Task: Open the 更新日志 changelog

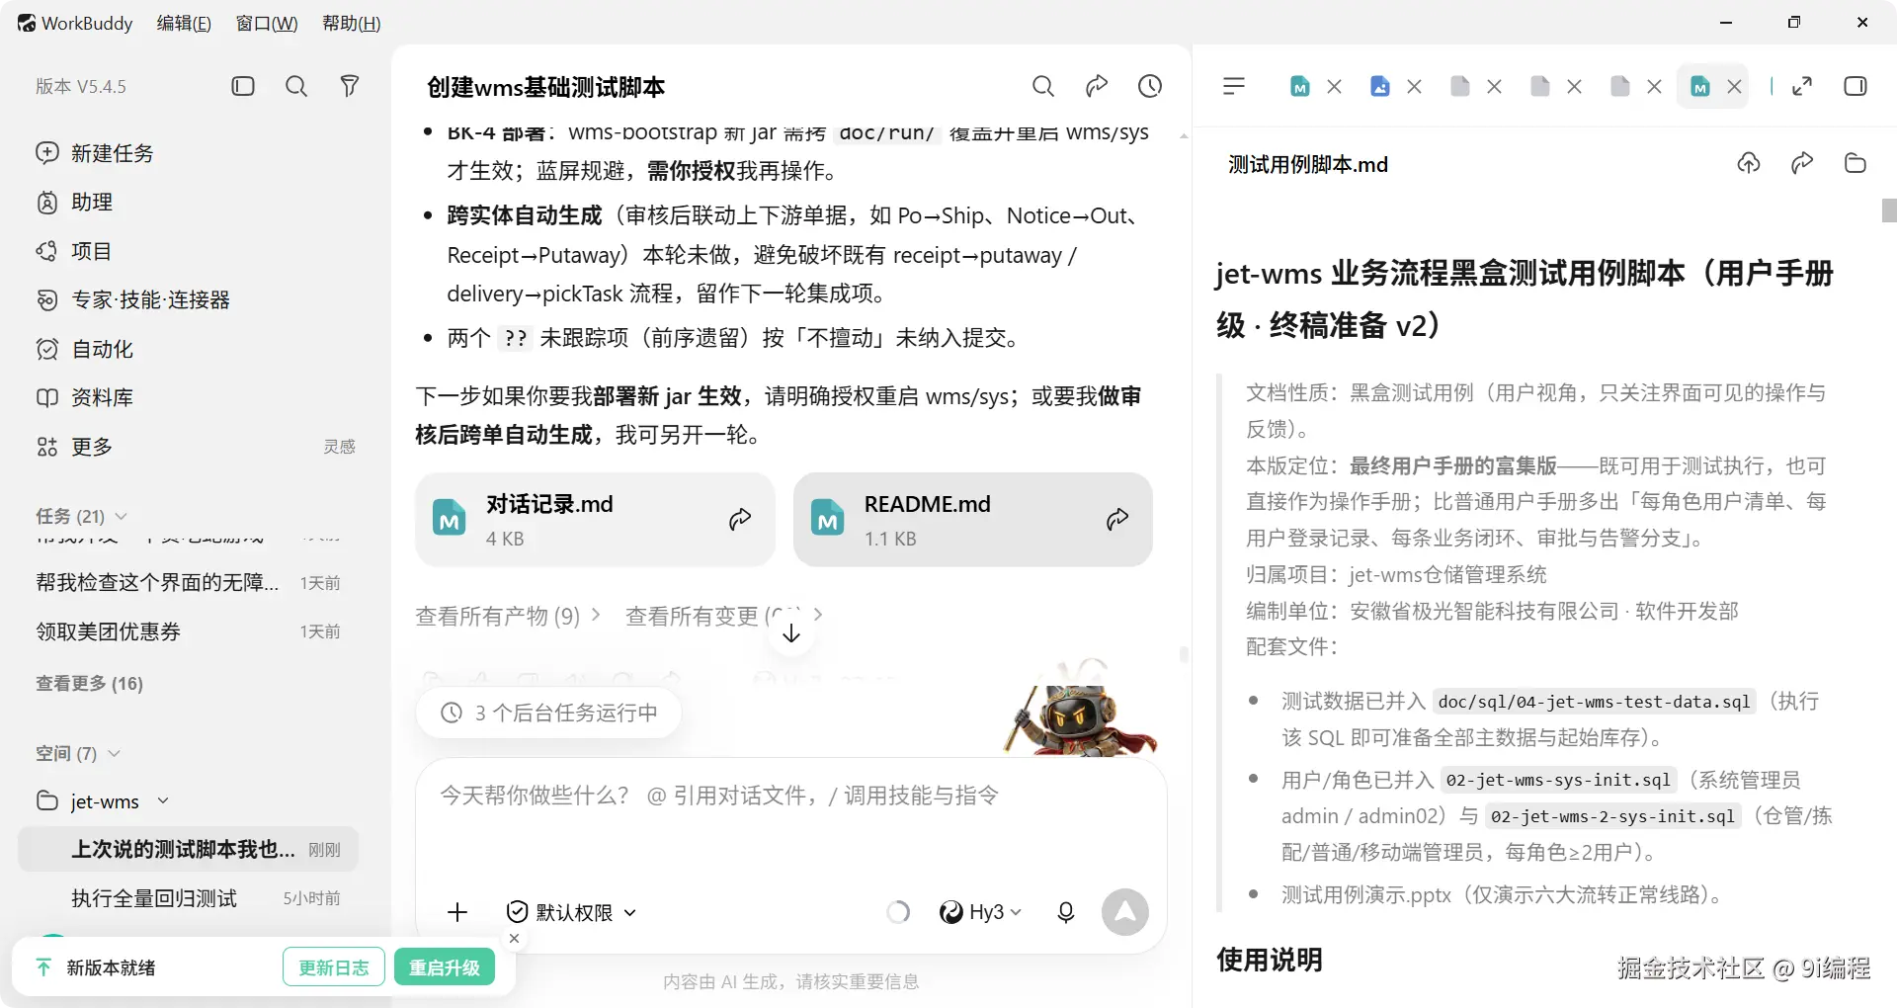Action: coord(334,967)
